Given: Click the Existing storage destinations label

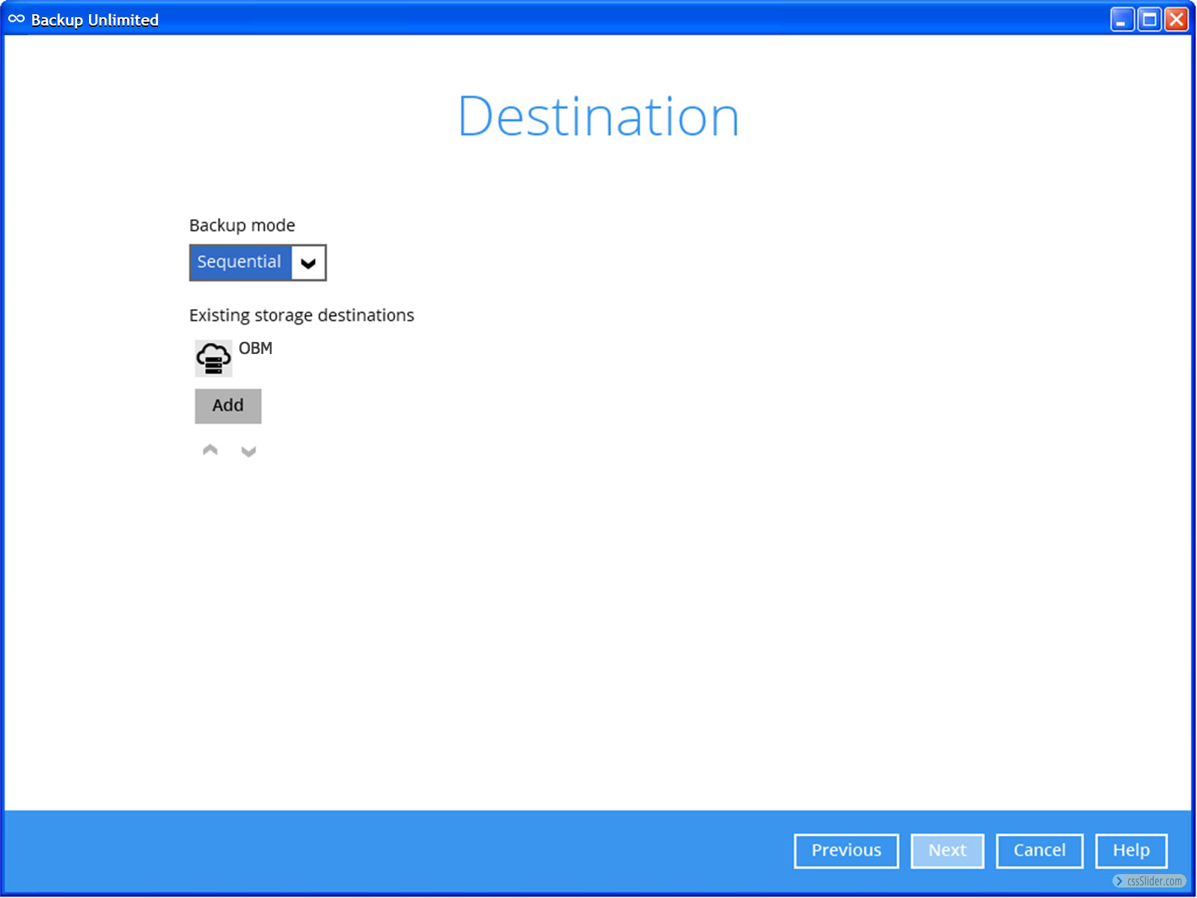Looking at the screenshot, I should (301, 315).
